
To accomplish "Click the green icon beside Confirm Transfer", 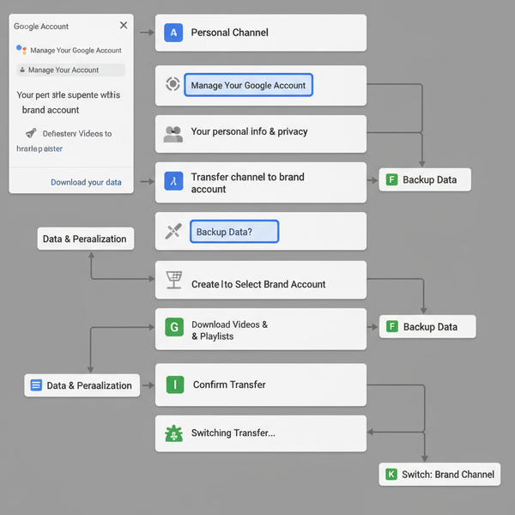I will click(174, 385).
